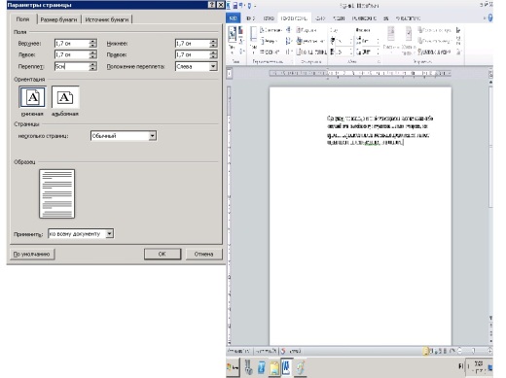506x378 pixels.
Task: Click the system tray clock
Action: click(479, 367)
